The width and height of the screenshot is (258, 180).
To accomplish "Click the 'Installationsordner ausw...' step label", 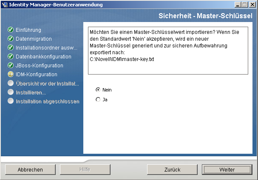I will pyautogui.click(x=46, y=48).
